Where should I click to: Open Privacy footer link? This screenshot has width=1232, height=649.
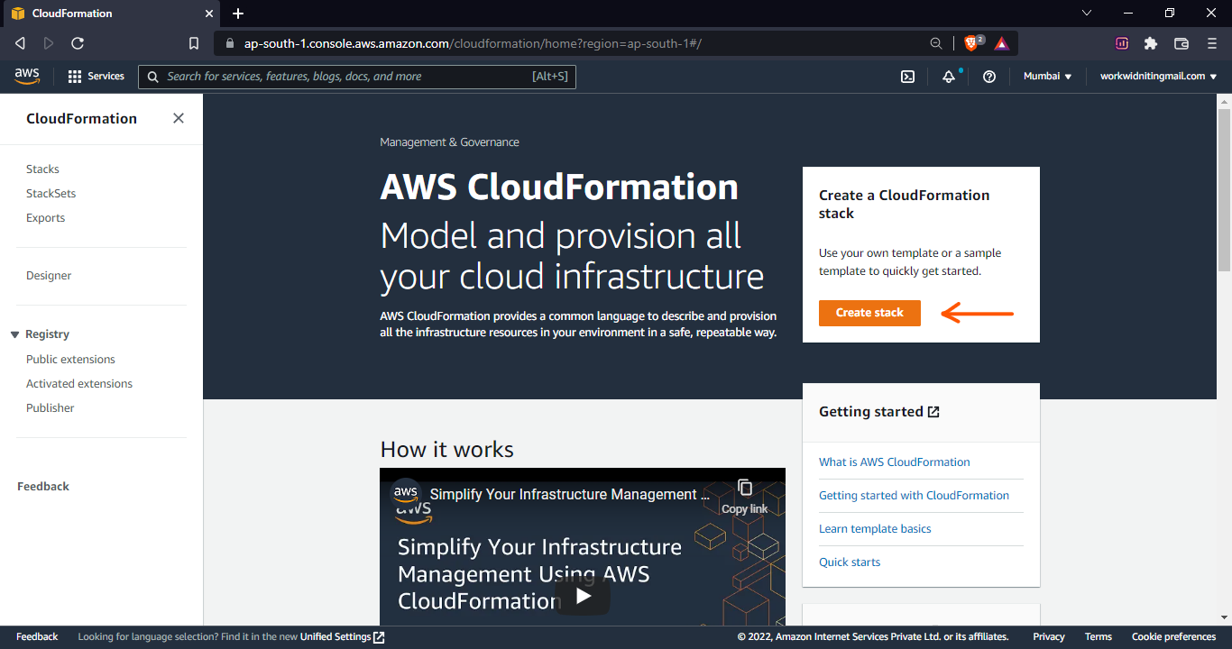click(1049, 637)
